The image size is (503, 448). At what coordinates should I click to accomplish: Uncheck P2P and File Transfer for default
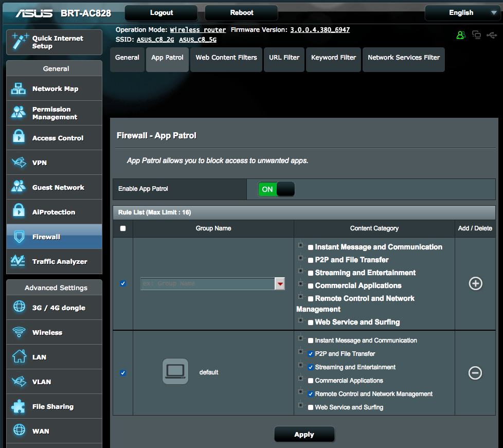(x=310, y=354)
